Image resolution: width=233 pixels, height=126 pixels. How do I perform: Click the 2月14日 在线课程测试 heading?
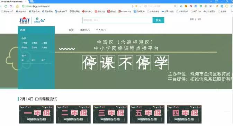[38, 99]
